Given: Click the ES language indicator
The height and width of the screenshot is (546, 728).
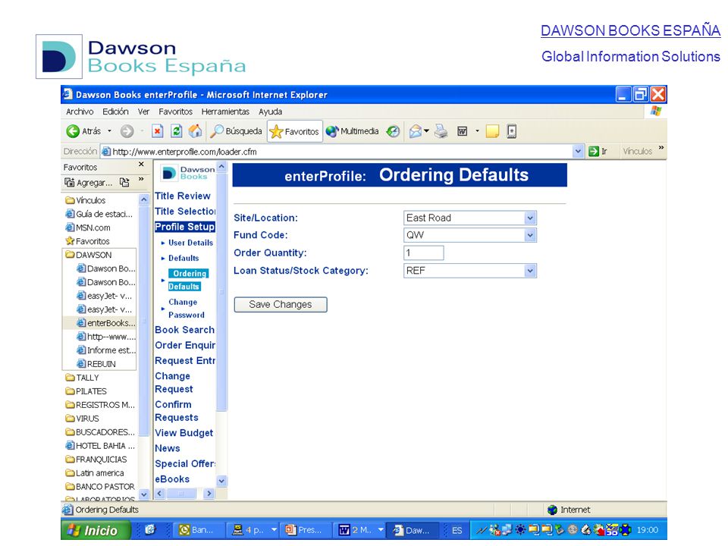Looking at the screenshot, I should pos(457,530).
